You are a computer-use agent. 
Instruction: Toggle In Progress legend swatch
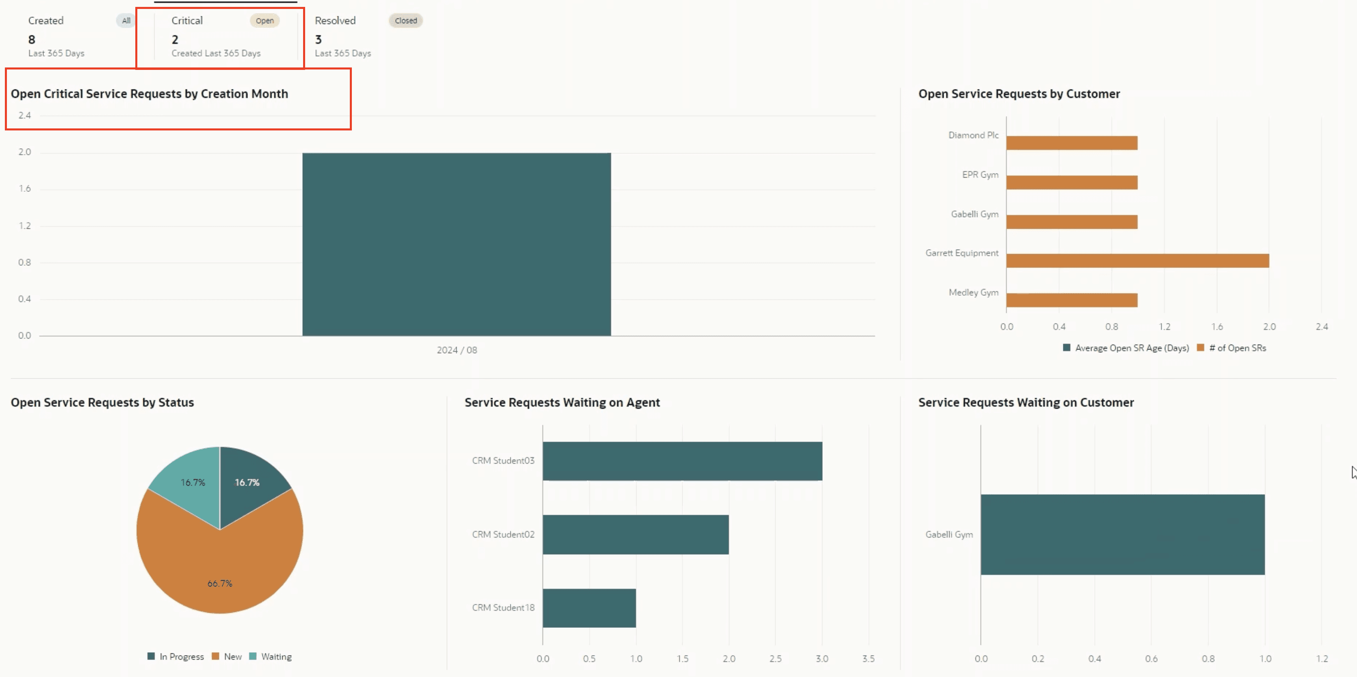pos(151,656)
